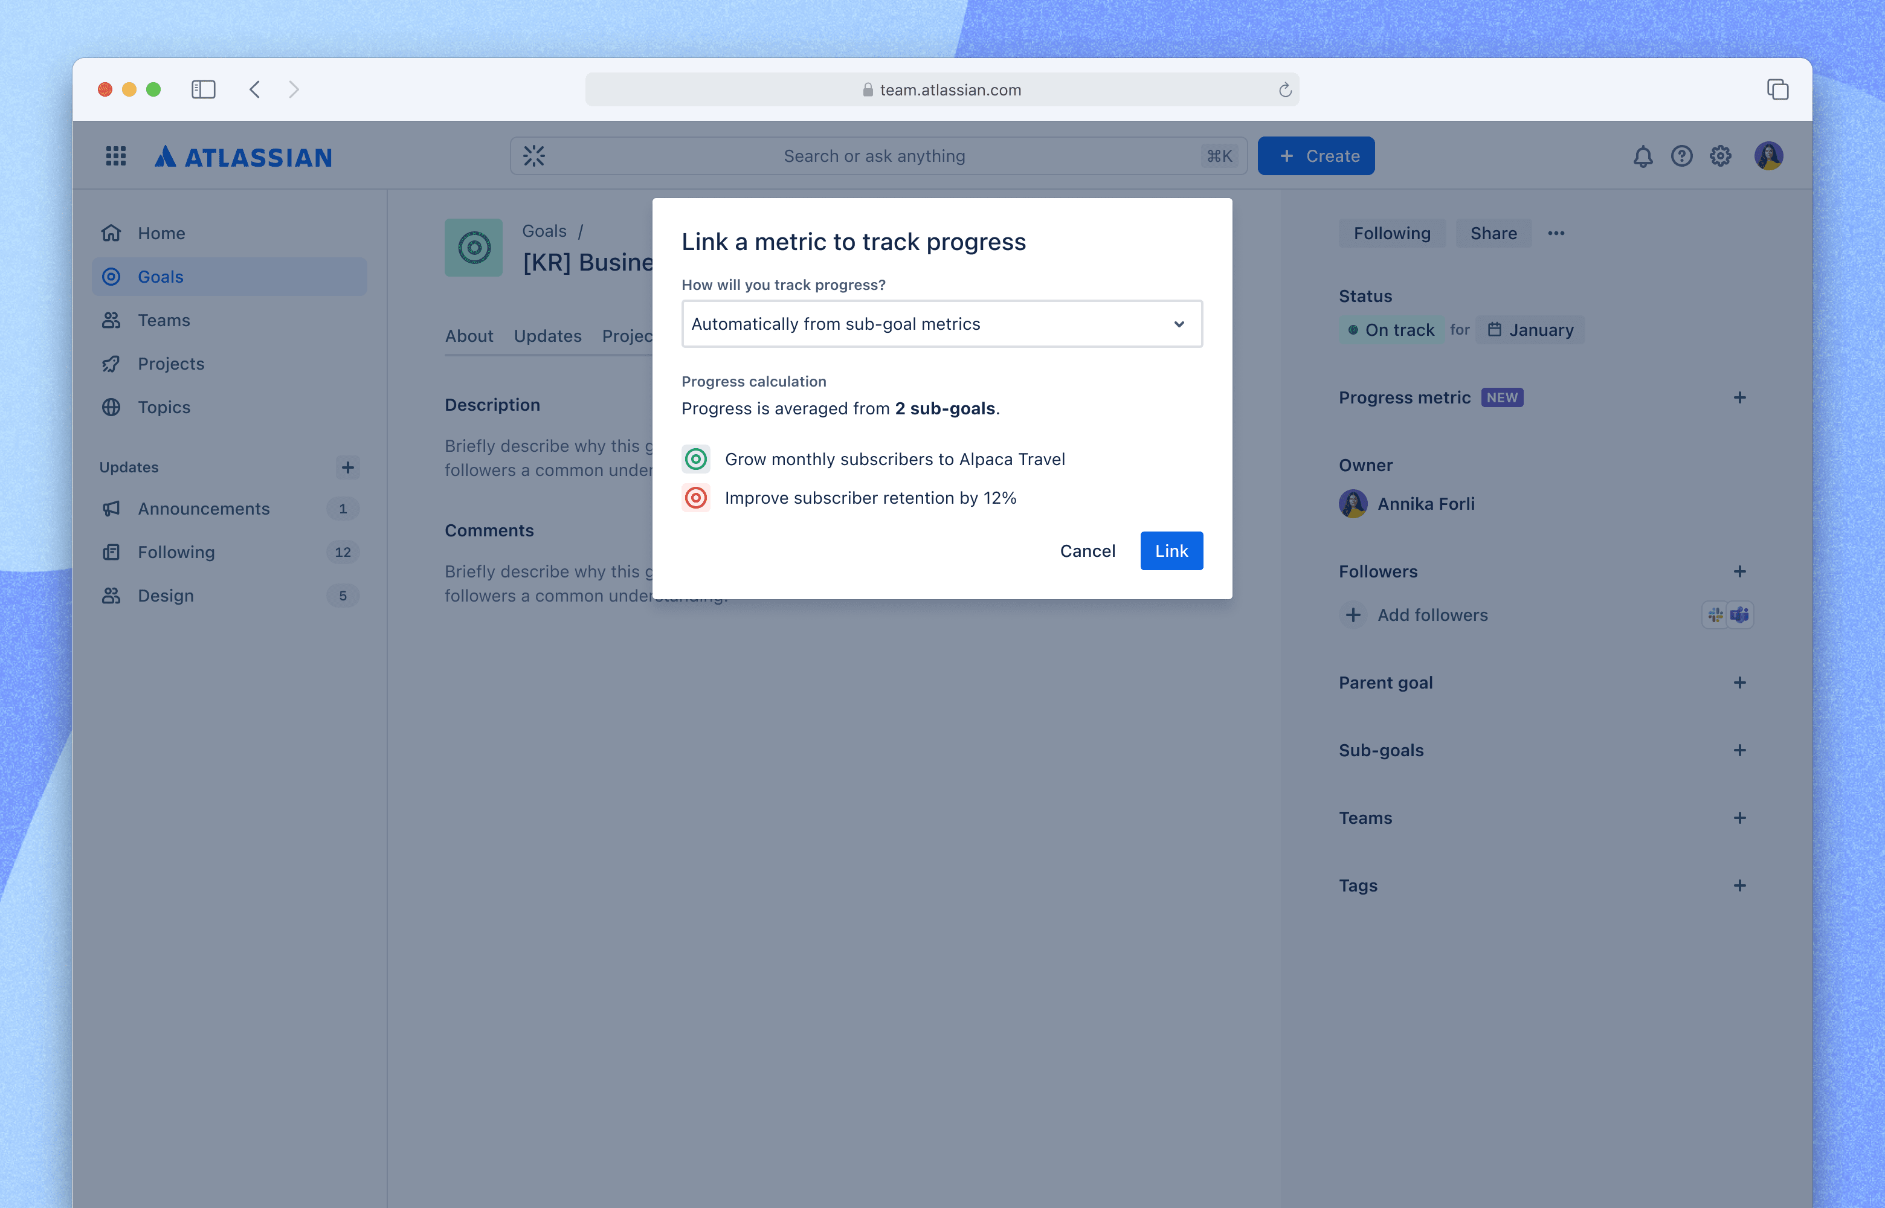Viewport: 1885px width, 1208px height.
Task: Click the Microsoft Teams integration icon
Action: click(x=1740, y=615)
